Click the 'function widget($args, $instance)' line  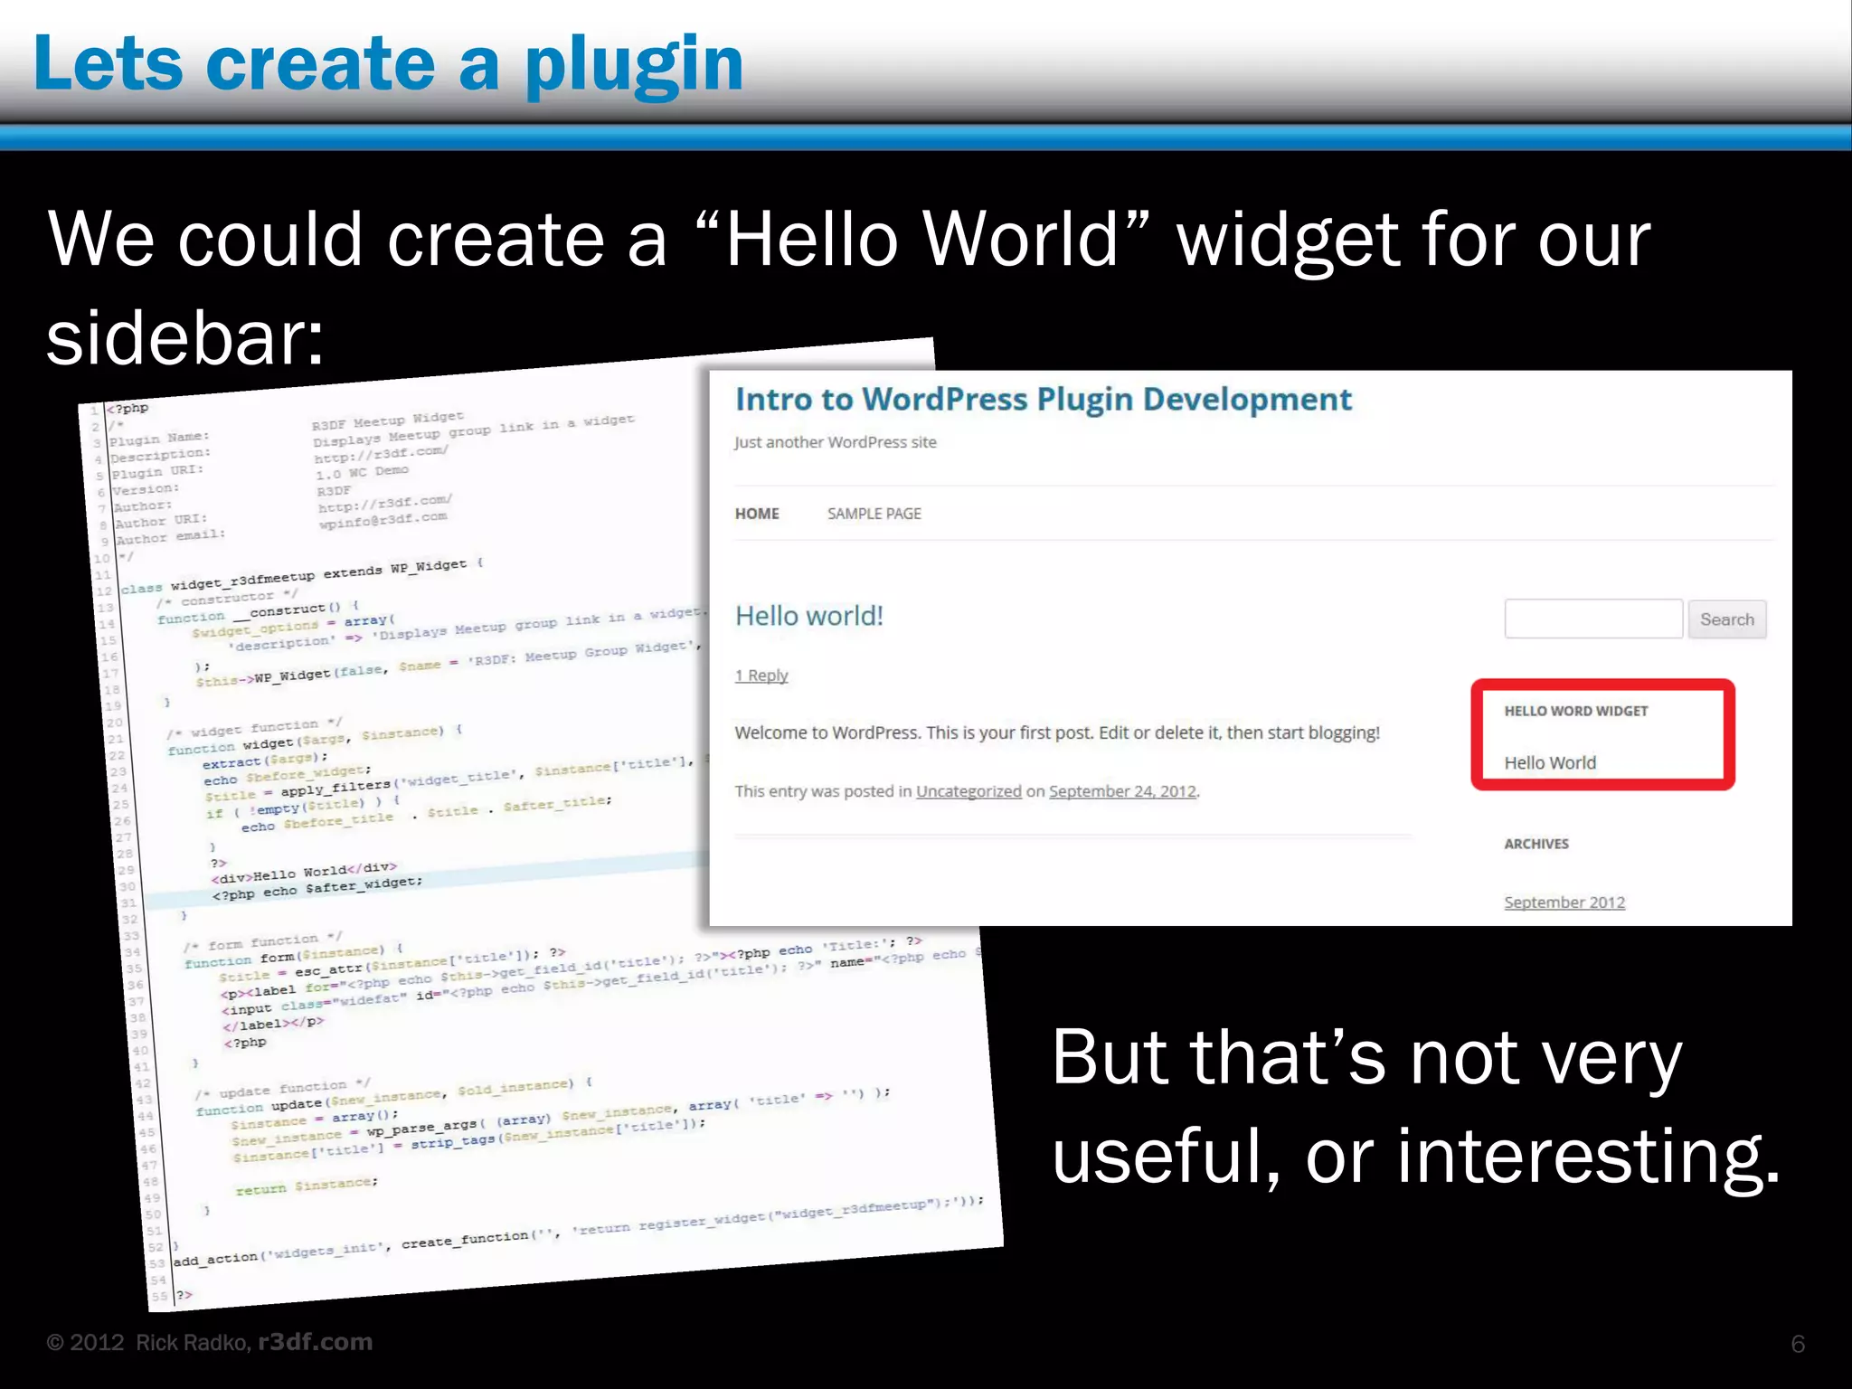pyautogui.click(x=316, y=739)
